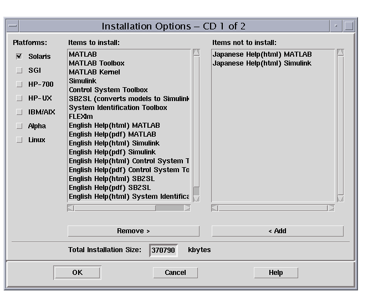
Task: Click the < Add button
Action: (x=278, y=231)
